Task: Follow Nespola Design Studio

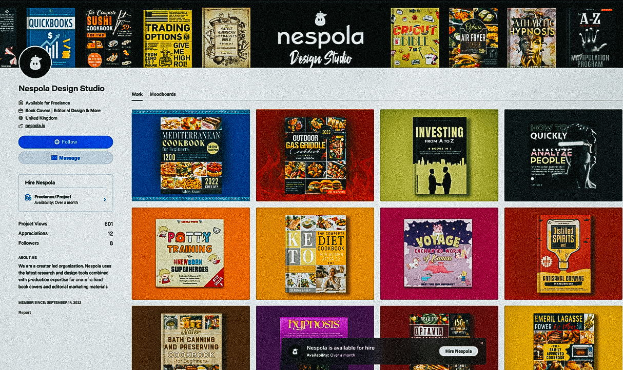Action: (66, 142)
